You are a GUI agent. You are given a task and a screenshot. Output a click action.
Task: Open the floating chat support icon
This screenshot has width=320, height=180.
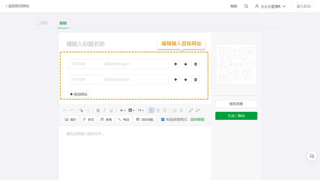click(312, 156)
